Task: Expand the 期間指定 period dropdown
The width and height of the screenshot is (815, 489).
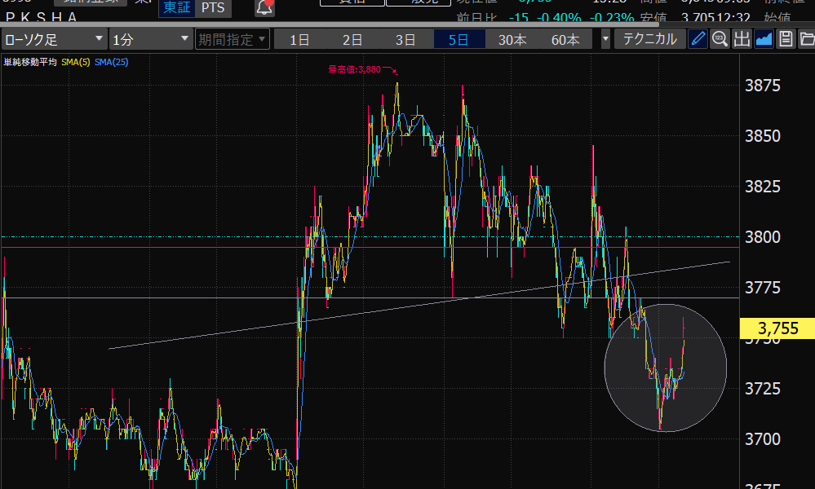Action: click(232, 39)
